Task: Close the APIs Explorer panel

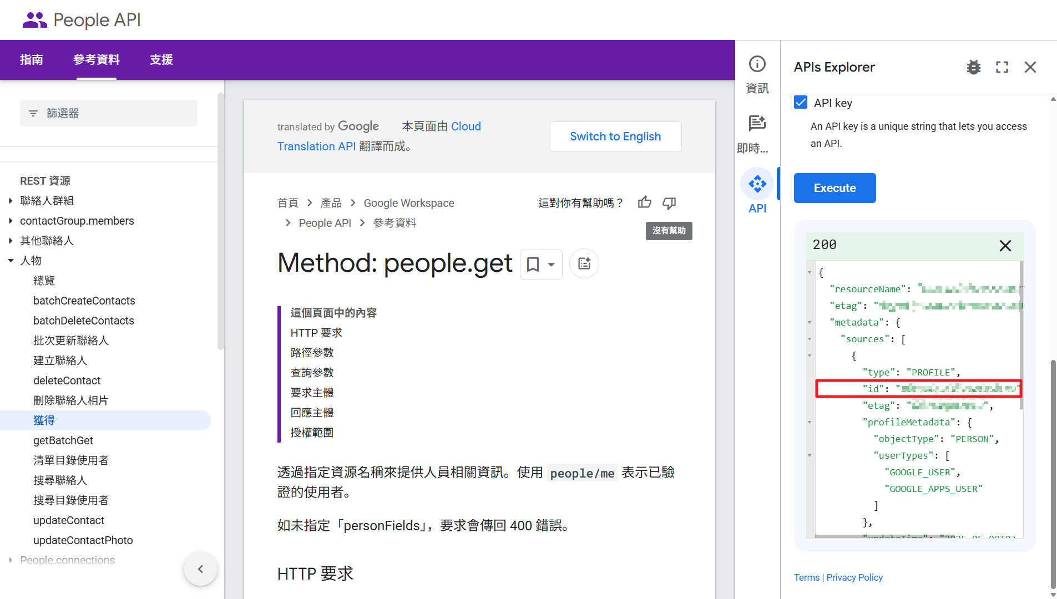Action: pyautogui.click(x=1030, y=67)
